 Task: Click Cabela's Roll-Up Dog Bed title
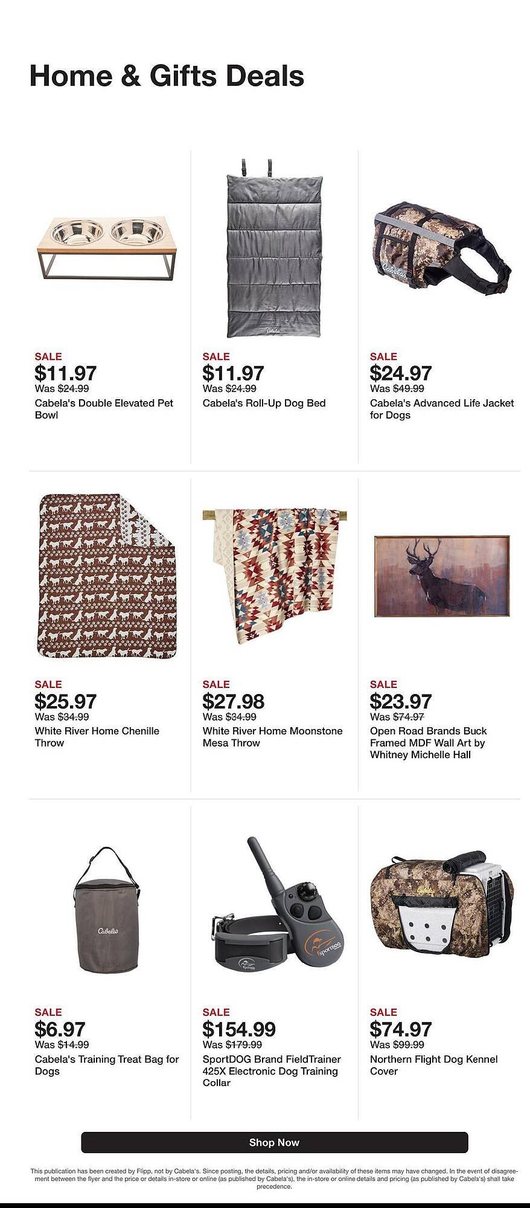click(264, 403)
